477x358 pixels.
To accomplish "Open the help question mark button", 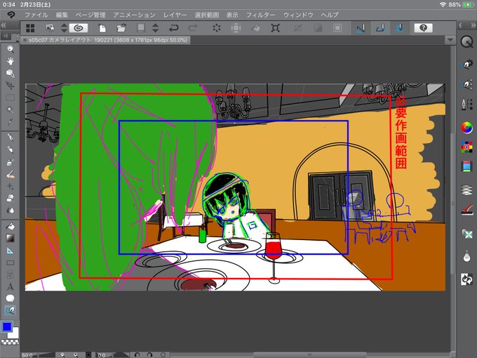I will [423, 28].
